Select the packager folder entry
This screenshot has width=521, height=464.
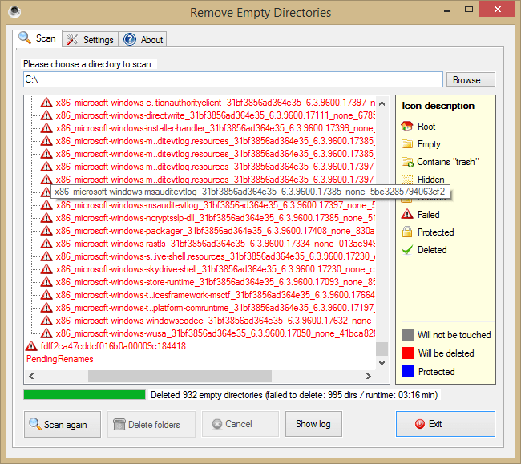coord(216,231)
